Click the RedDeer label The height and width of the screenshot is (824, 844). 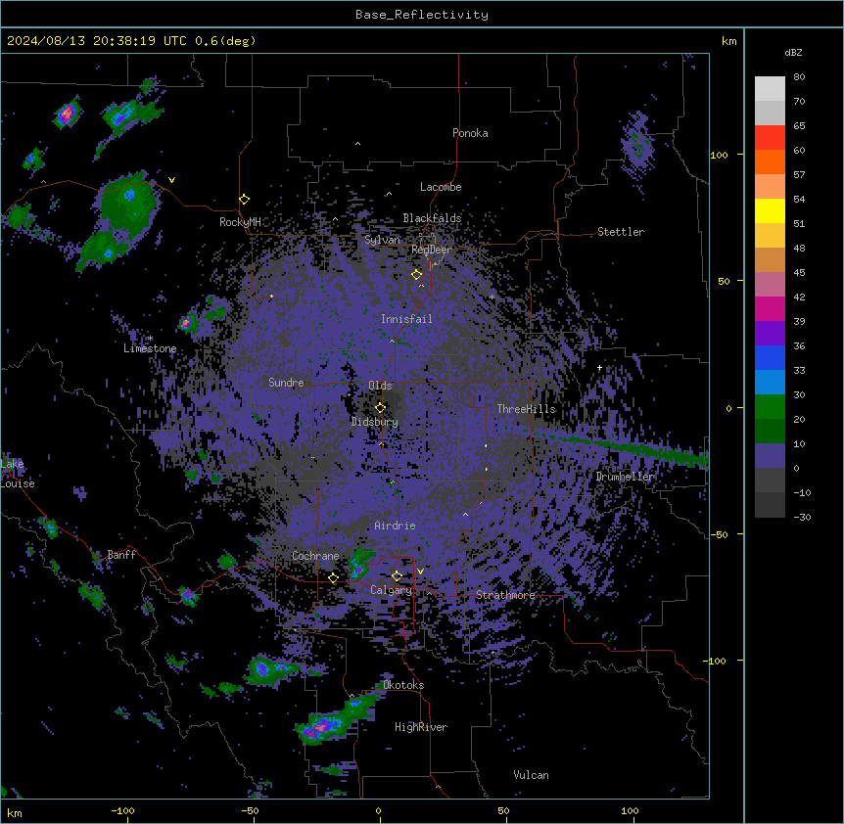(431, 250)
